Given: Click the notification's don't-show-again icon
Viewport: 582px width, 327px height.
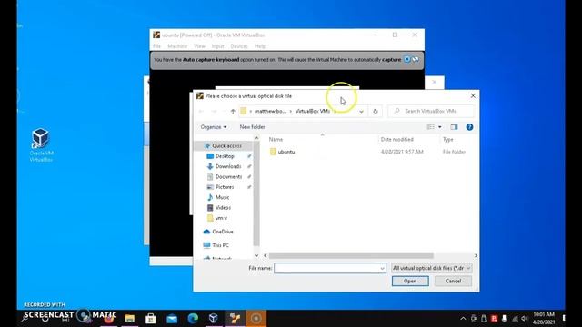Looking at the screenshot, I should [416, 59].
